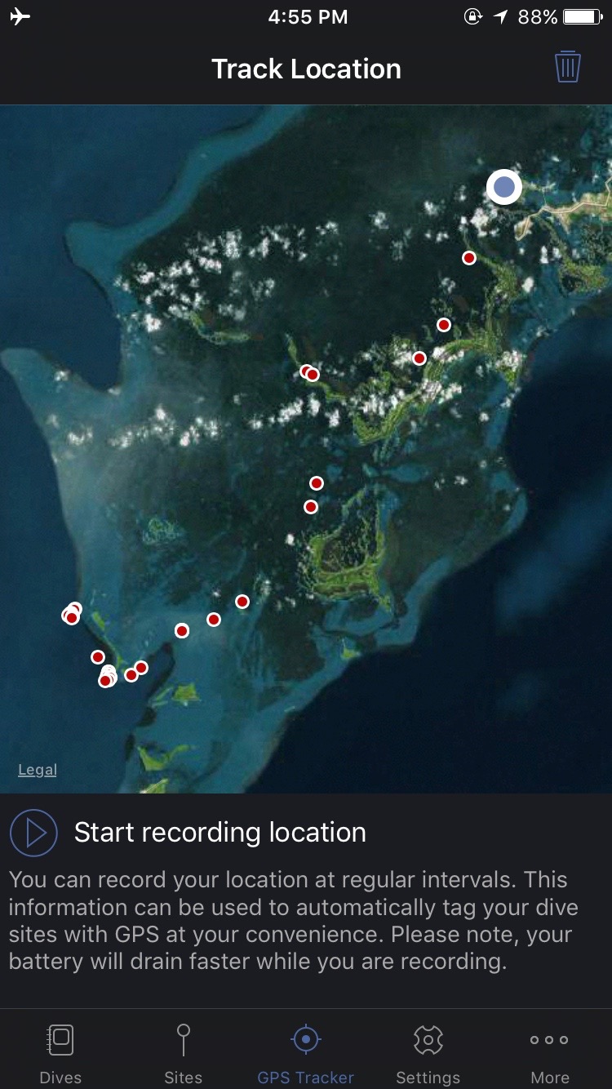Tap the More ellipsis icon
Image resolution: width=612 pixels, height=1089 pixels.
click(x=550, y=1040)
